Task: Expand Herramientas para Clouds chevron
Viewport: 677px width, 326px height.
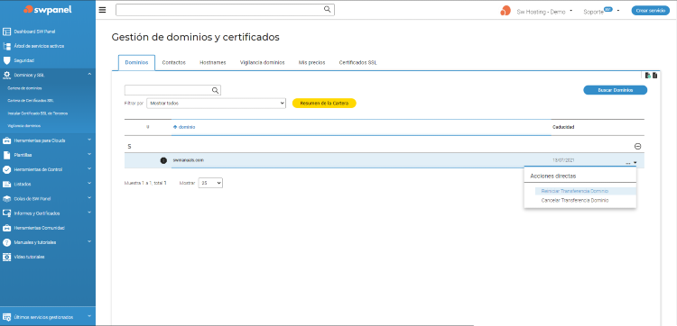Action: [x=89, y=140]
